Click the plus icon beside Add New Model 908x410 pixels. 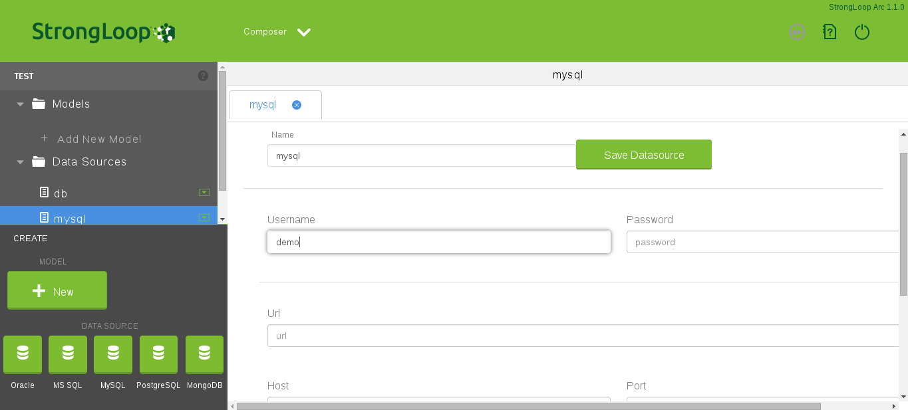click(44, 138)
